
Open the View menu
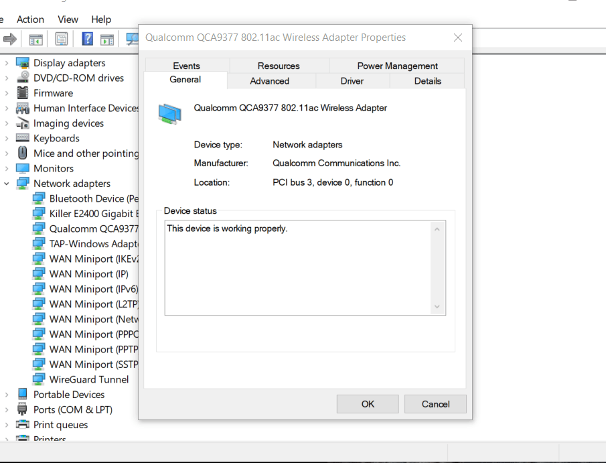68,19
